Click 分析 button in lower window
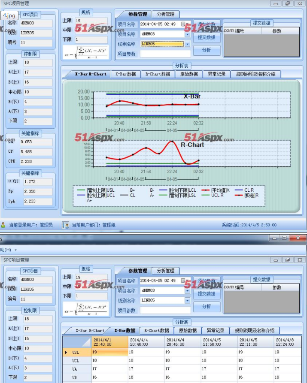The height and width of the screenshot is (383, 307). (x=207, y=307)
